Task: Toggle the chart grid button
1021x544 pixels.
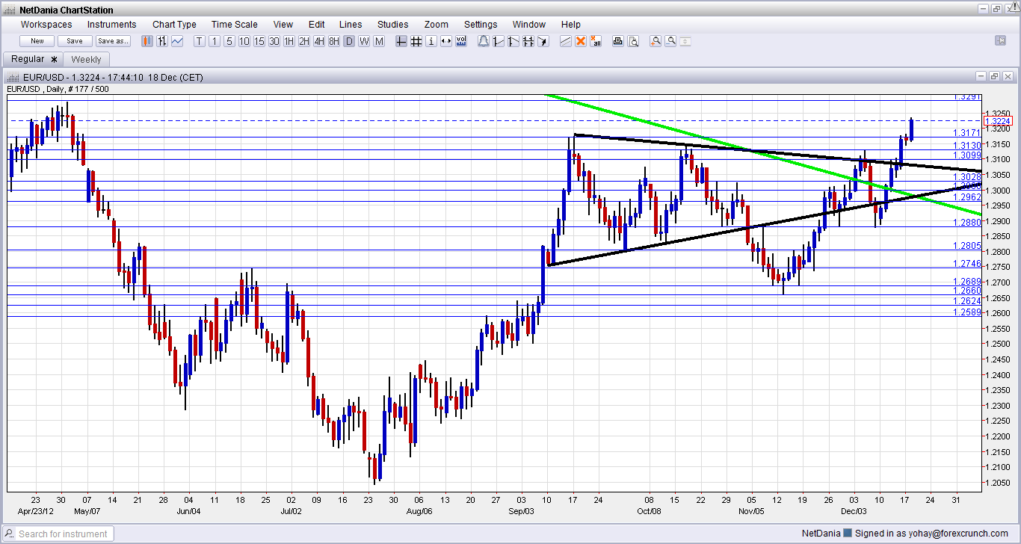Action: point(416,41)
